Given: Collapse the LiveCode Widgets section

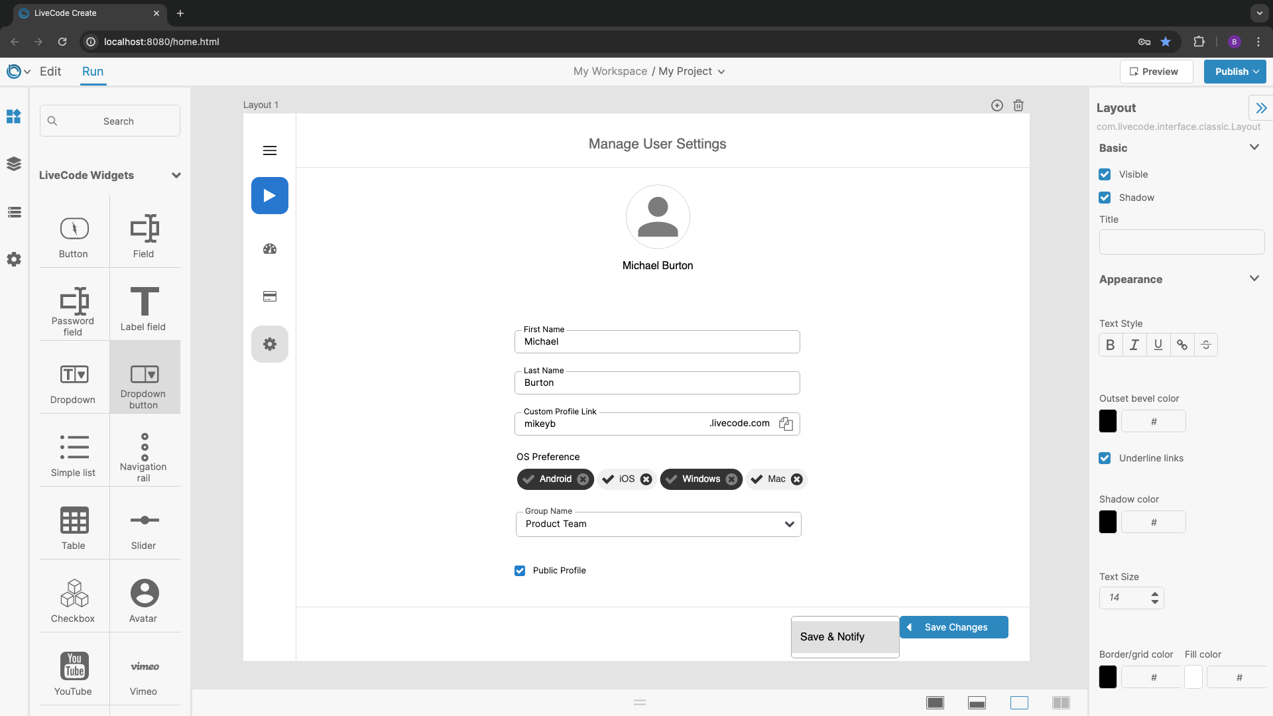Looking at the screenshot, I should 176,176.
